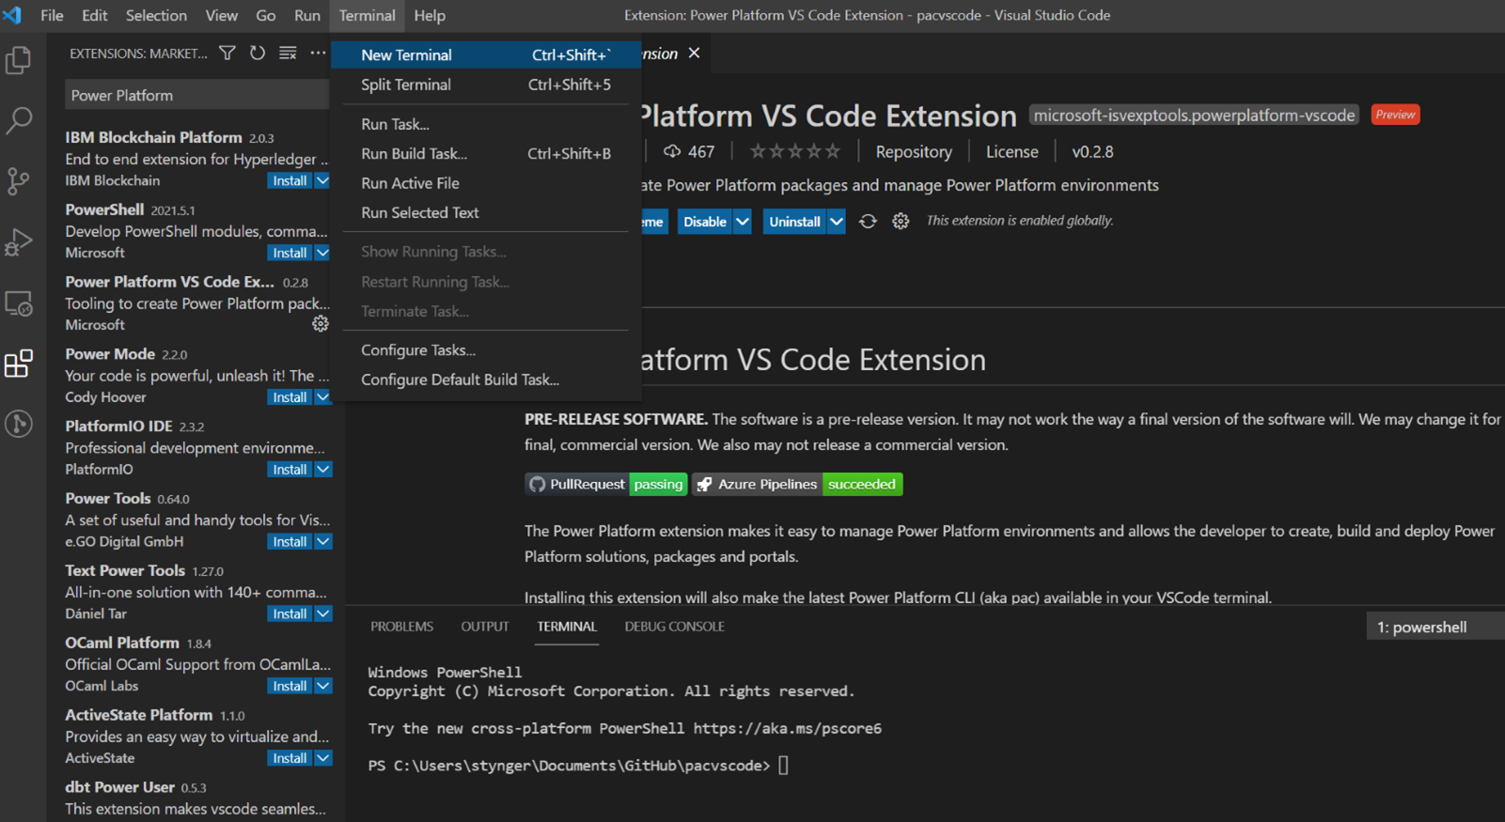Open install dropdown for PowerShell extension

[322, 253]
